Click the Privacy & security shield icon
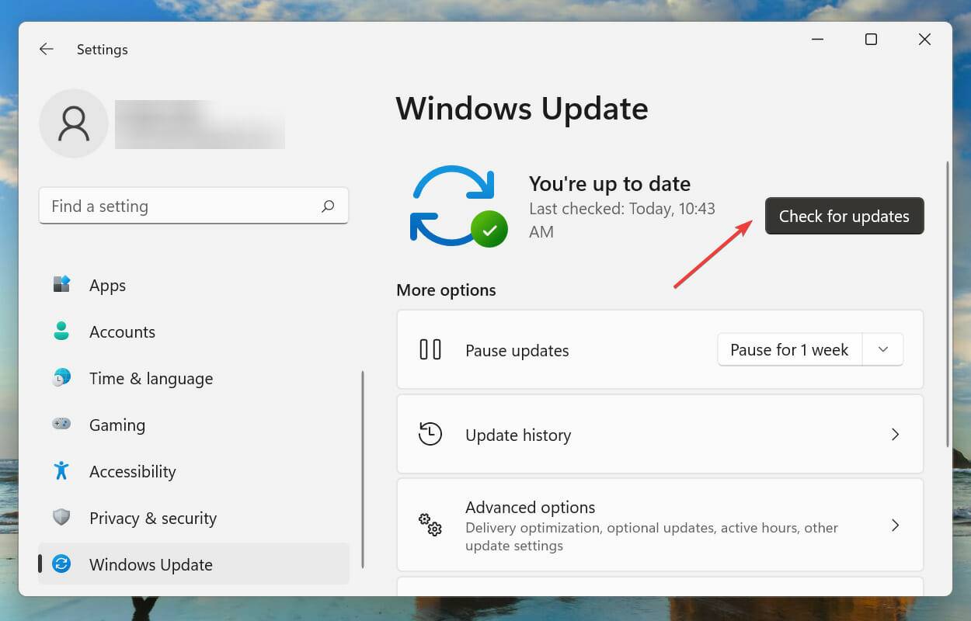Screen dimensions: 971x621 (61, 518)
